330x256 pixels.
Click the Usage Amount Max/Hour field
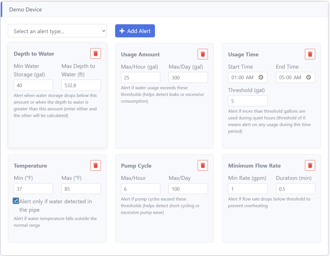(x=140, y=78)
